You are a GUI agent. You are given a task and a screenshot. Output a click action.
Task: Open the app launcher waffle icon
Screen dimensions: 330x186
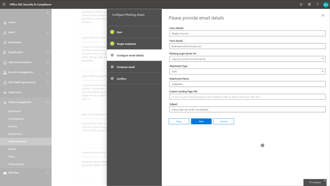pyautogui.click(x=4, y=4)
